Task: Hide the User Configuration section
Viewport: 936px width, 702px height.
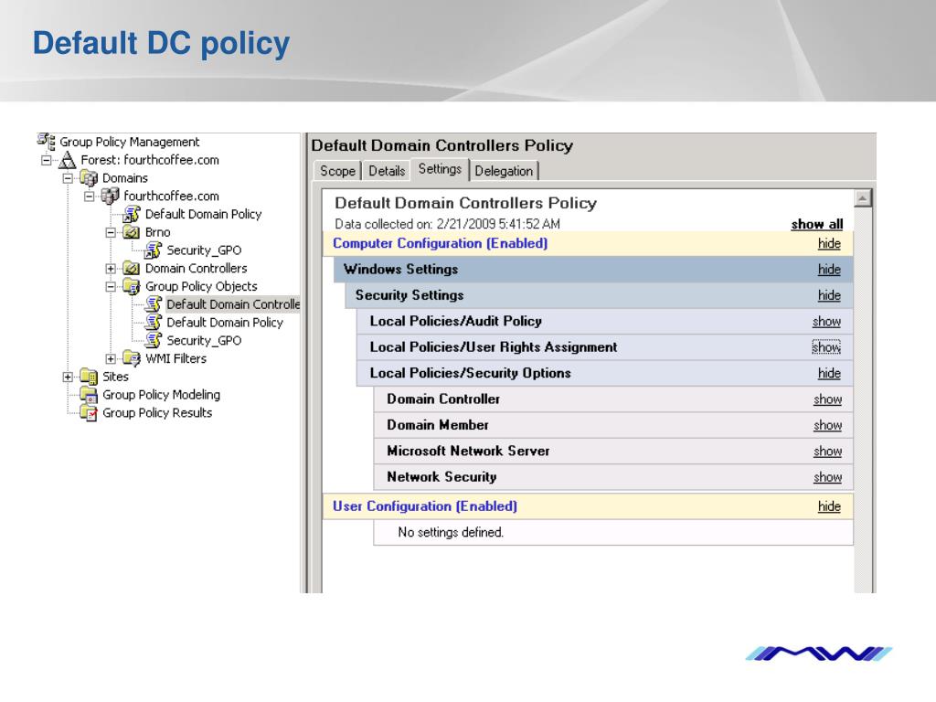Action: point(829,506)
